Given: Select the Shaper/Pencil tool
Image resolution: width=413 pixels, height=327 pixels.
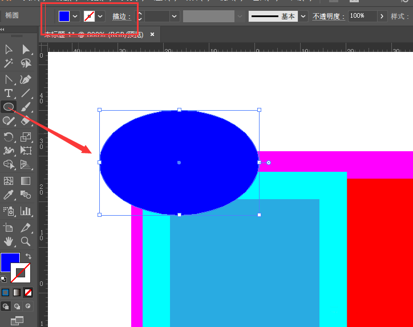Looking at the screenshot, I should [x=9, y=120].
